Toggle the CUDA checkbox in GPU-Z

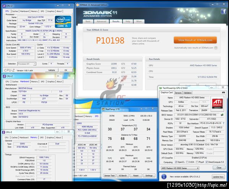pos(187,162)
